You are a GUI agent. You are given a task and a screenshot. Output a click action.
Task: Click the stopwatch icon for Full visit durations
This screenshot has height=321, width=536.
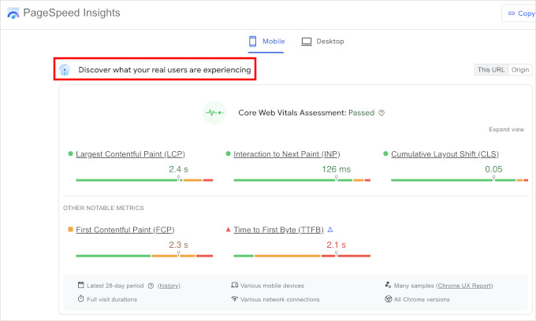(80, 299)
